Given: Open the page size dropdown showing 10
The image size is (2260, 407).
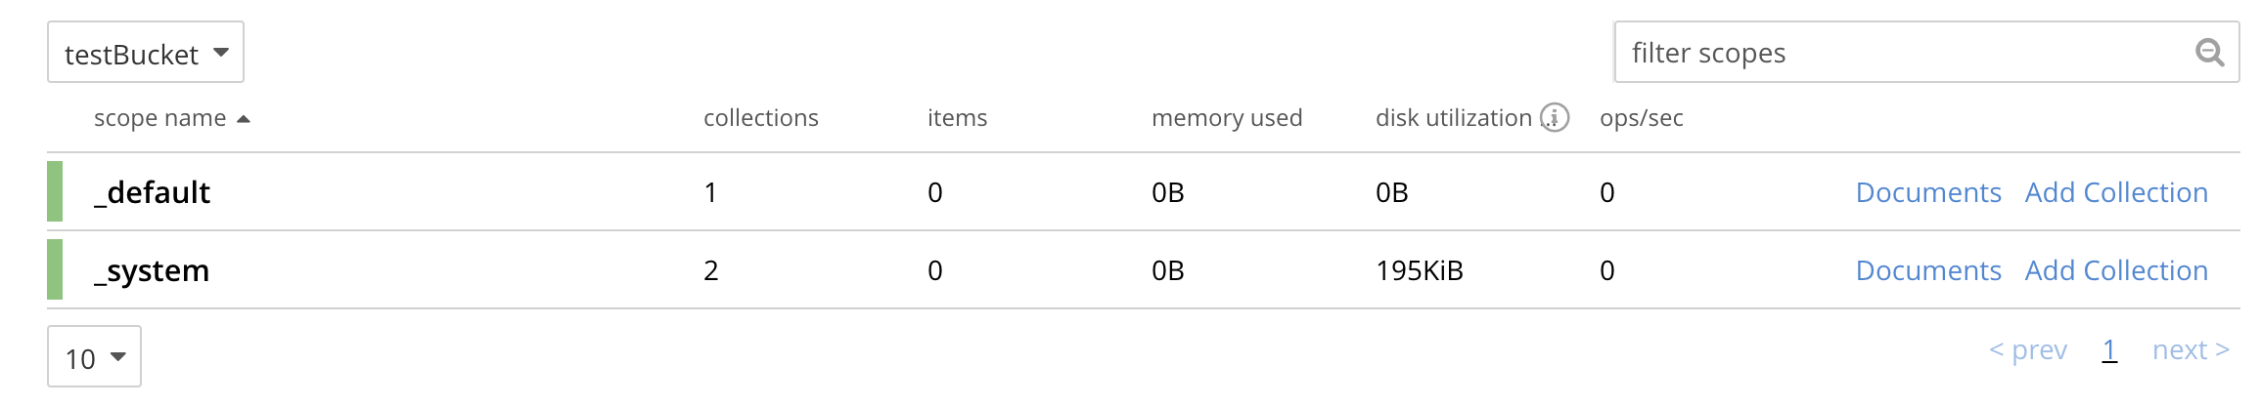Looking at the screenshot, I should pos(94,357).
